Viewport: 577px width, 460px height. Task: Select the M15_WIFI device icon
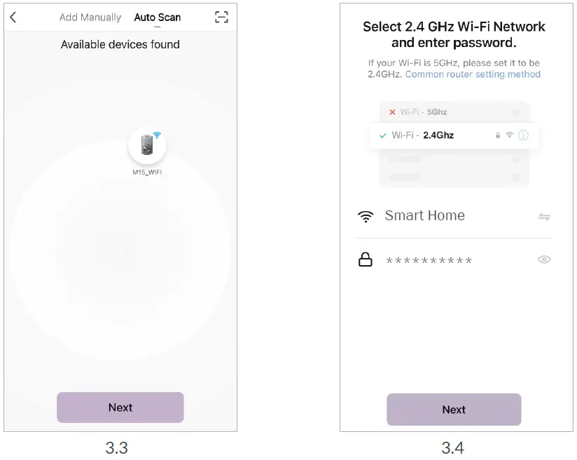click(147, 145)
